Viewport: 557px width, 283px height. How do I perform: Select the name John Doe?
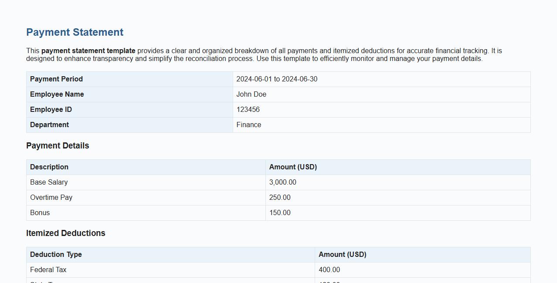point(251,94)
